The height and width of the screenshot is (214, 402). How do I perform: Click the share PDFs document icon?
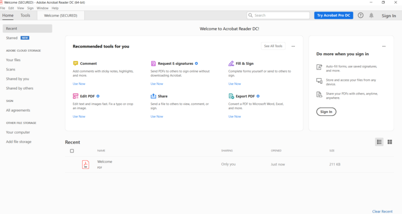(319, 94)
